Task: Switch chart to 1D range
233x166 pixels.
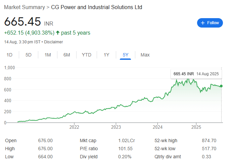Action: (x=9, y=55)
